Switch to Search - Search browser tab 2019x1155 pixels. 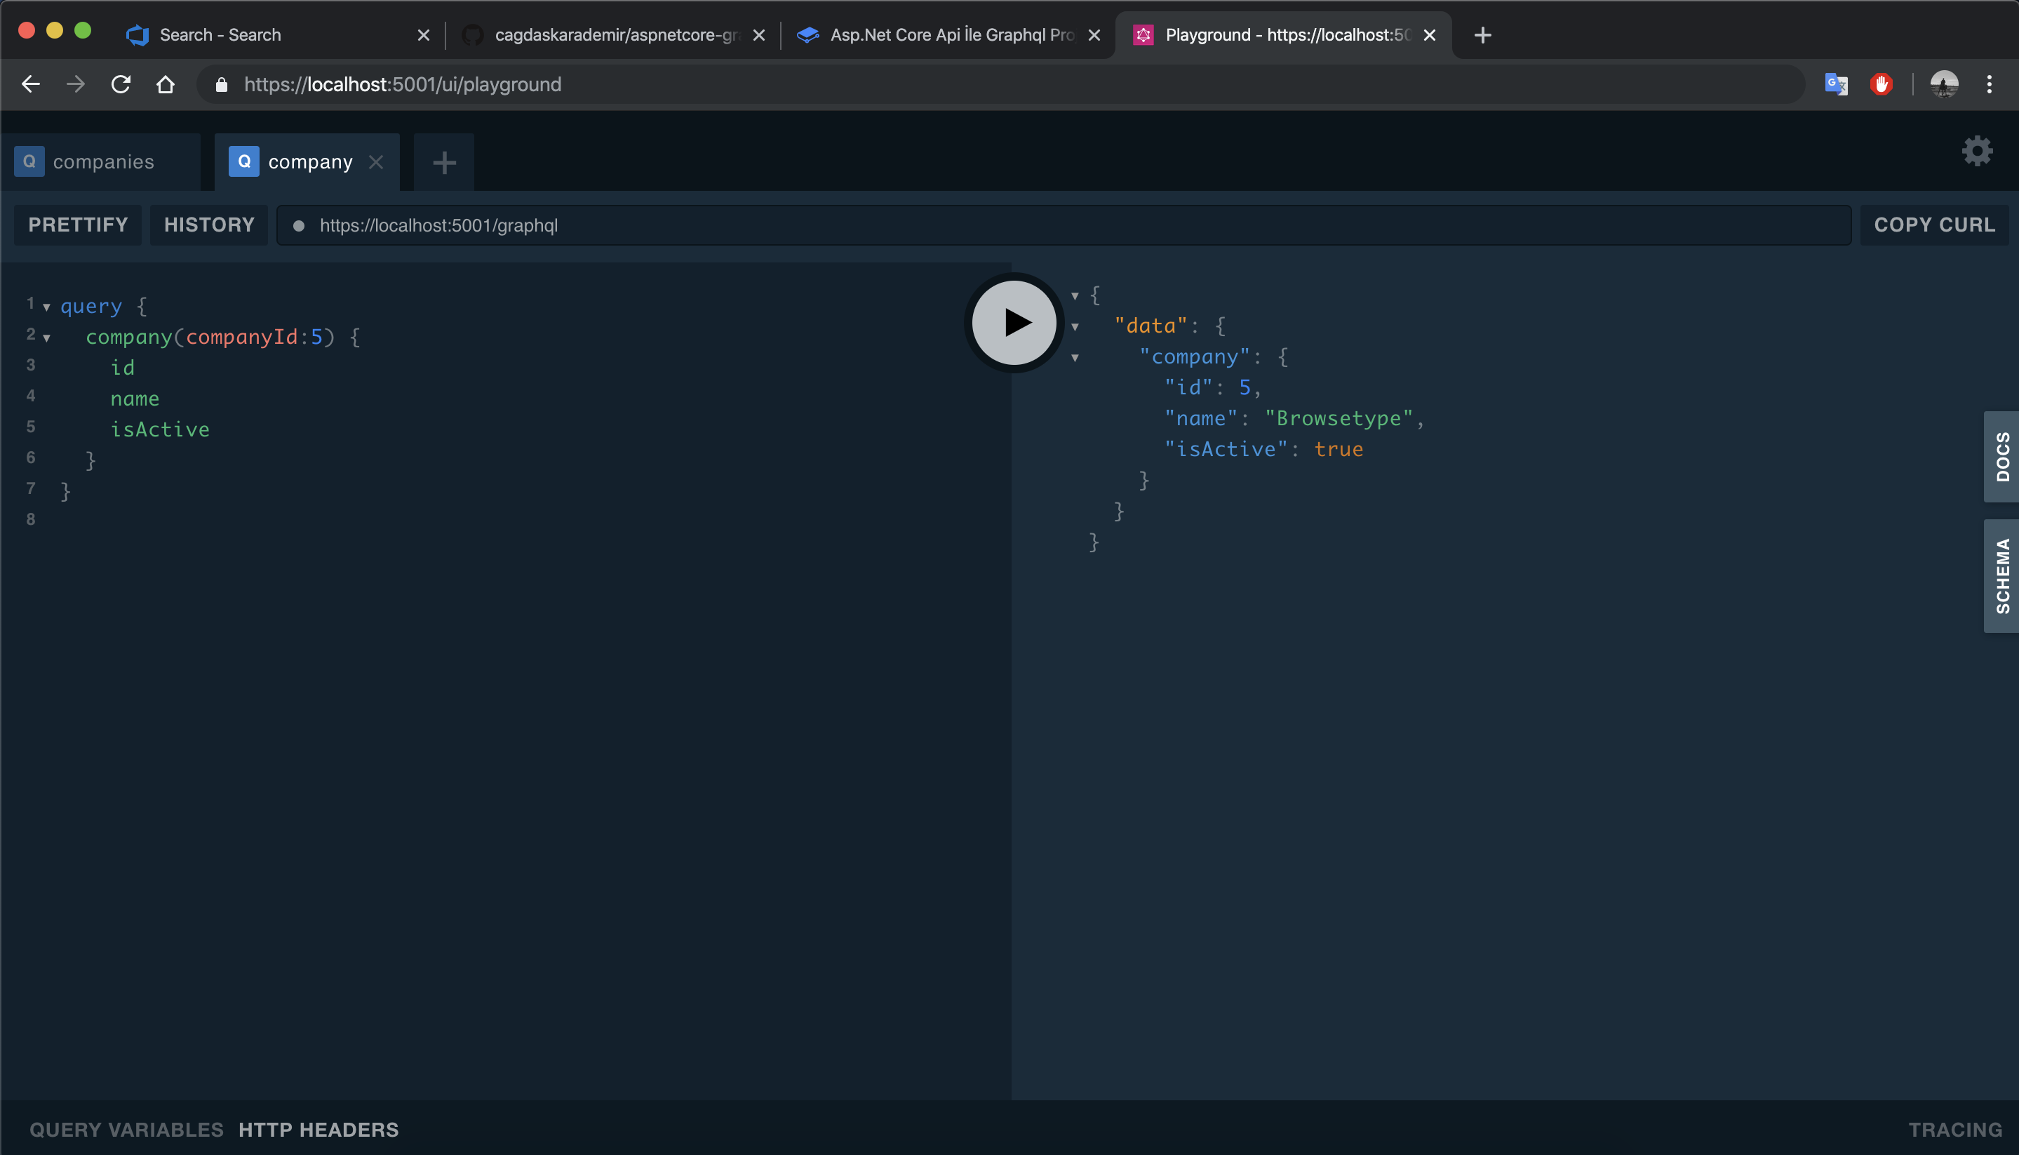[x=278, y=35]
